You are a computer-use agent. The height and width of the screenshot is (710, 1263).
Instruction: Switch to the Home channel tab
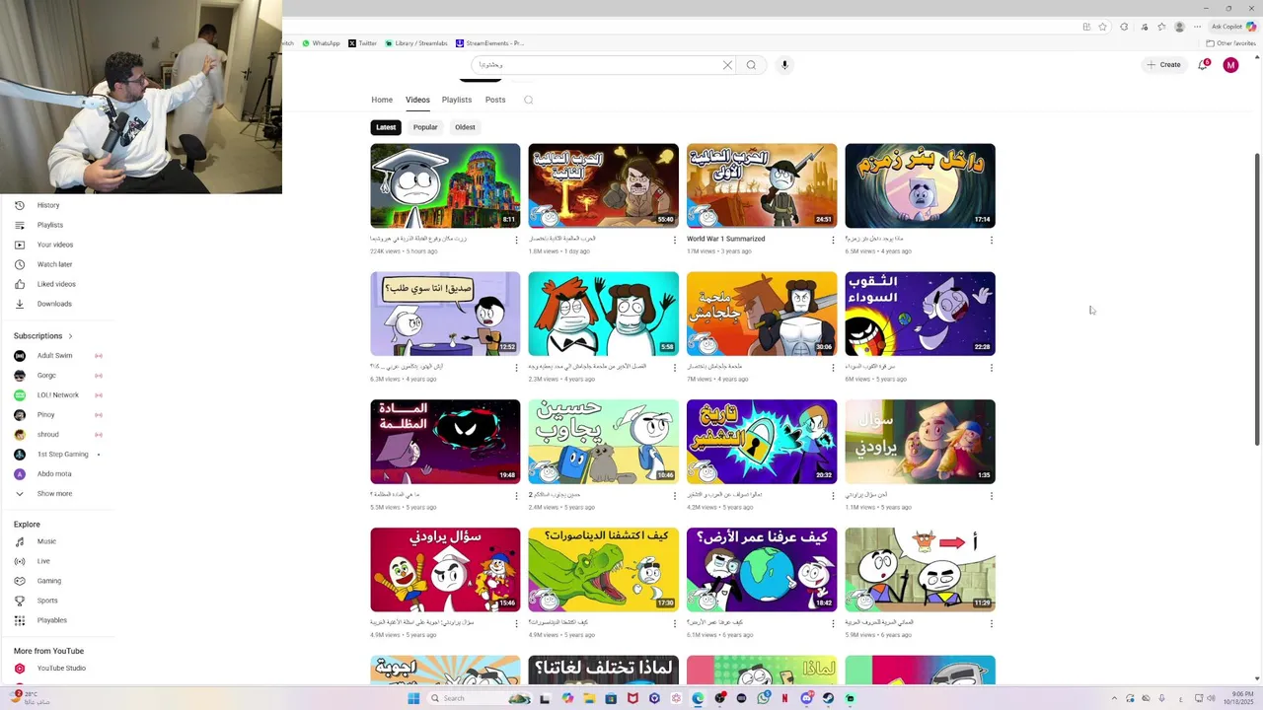pos(382,100)
